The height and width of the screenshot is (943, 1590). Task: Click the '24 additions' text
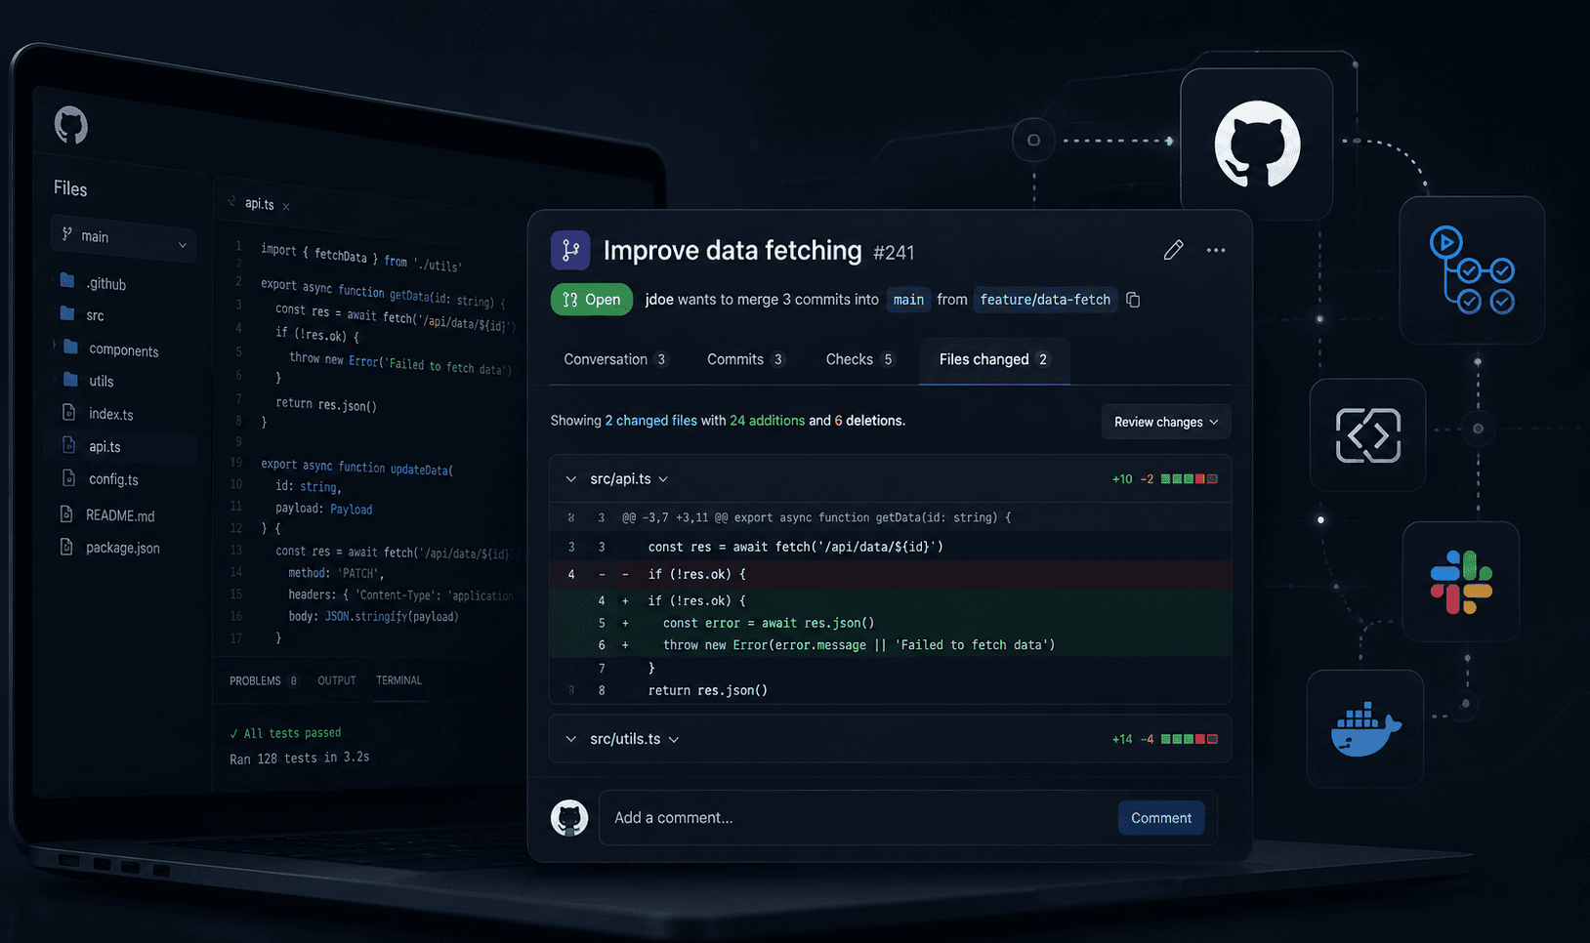(767, 421)
